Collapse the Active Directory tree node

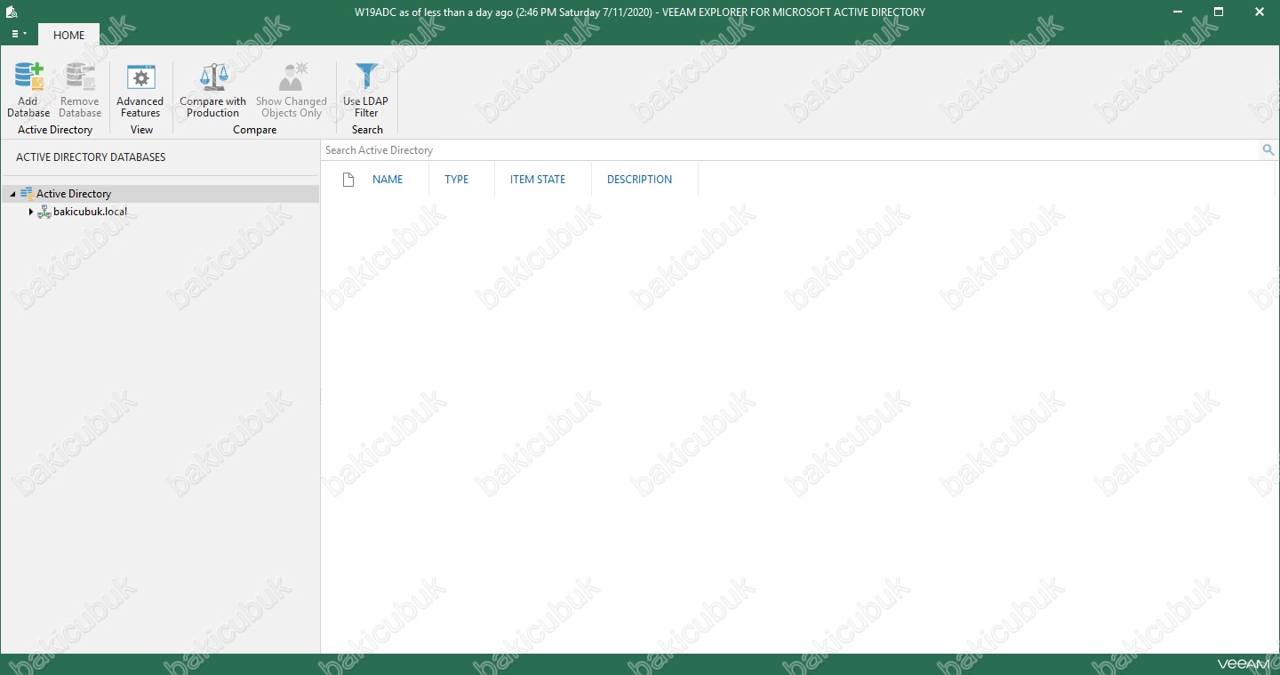pyautogui.click(x=12, y=194)
